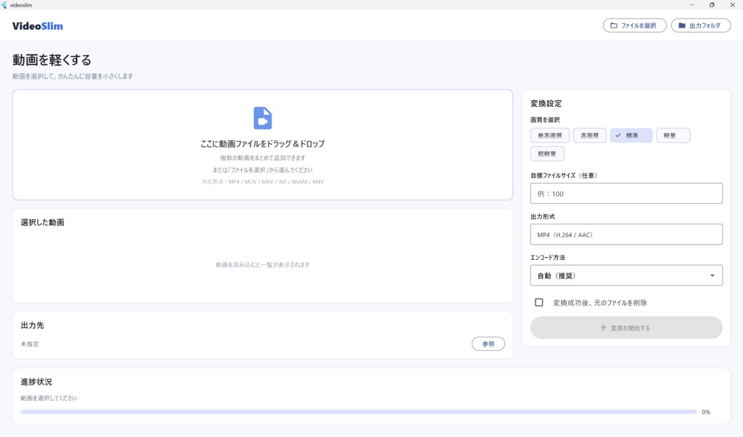Click the videoslim app icon in title bar

(x=5, y=5)
